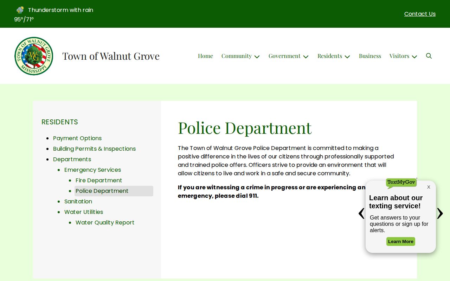Expand the Residents menu chevron
Screen dimensions: 450x281
coord(347,57)
